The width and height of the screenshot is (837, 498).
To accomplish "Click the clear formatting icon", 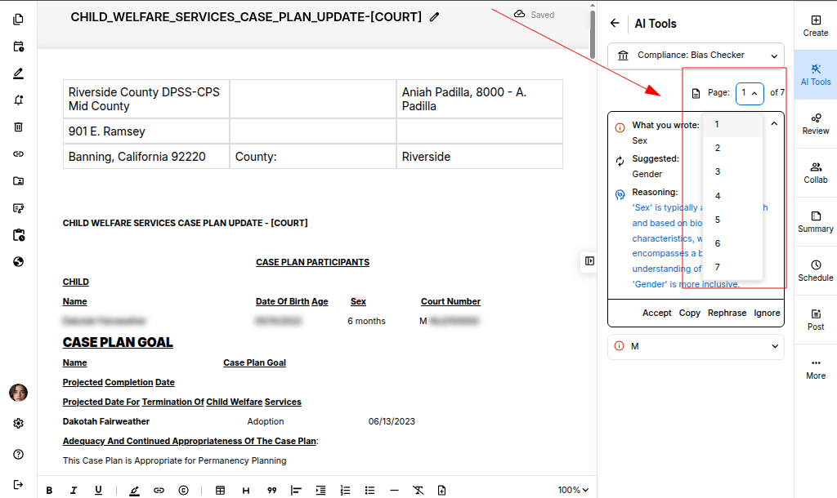I will point(418,490).
